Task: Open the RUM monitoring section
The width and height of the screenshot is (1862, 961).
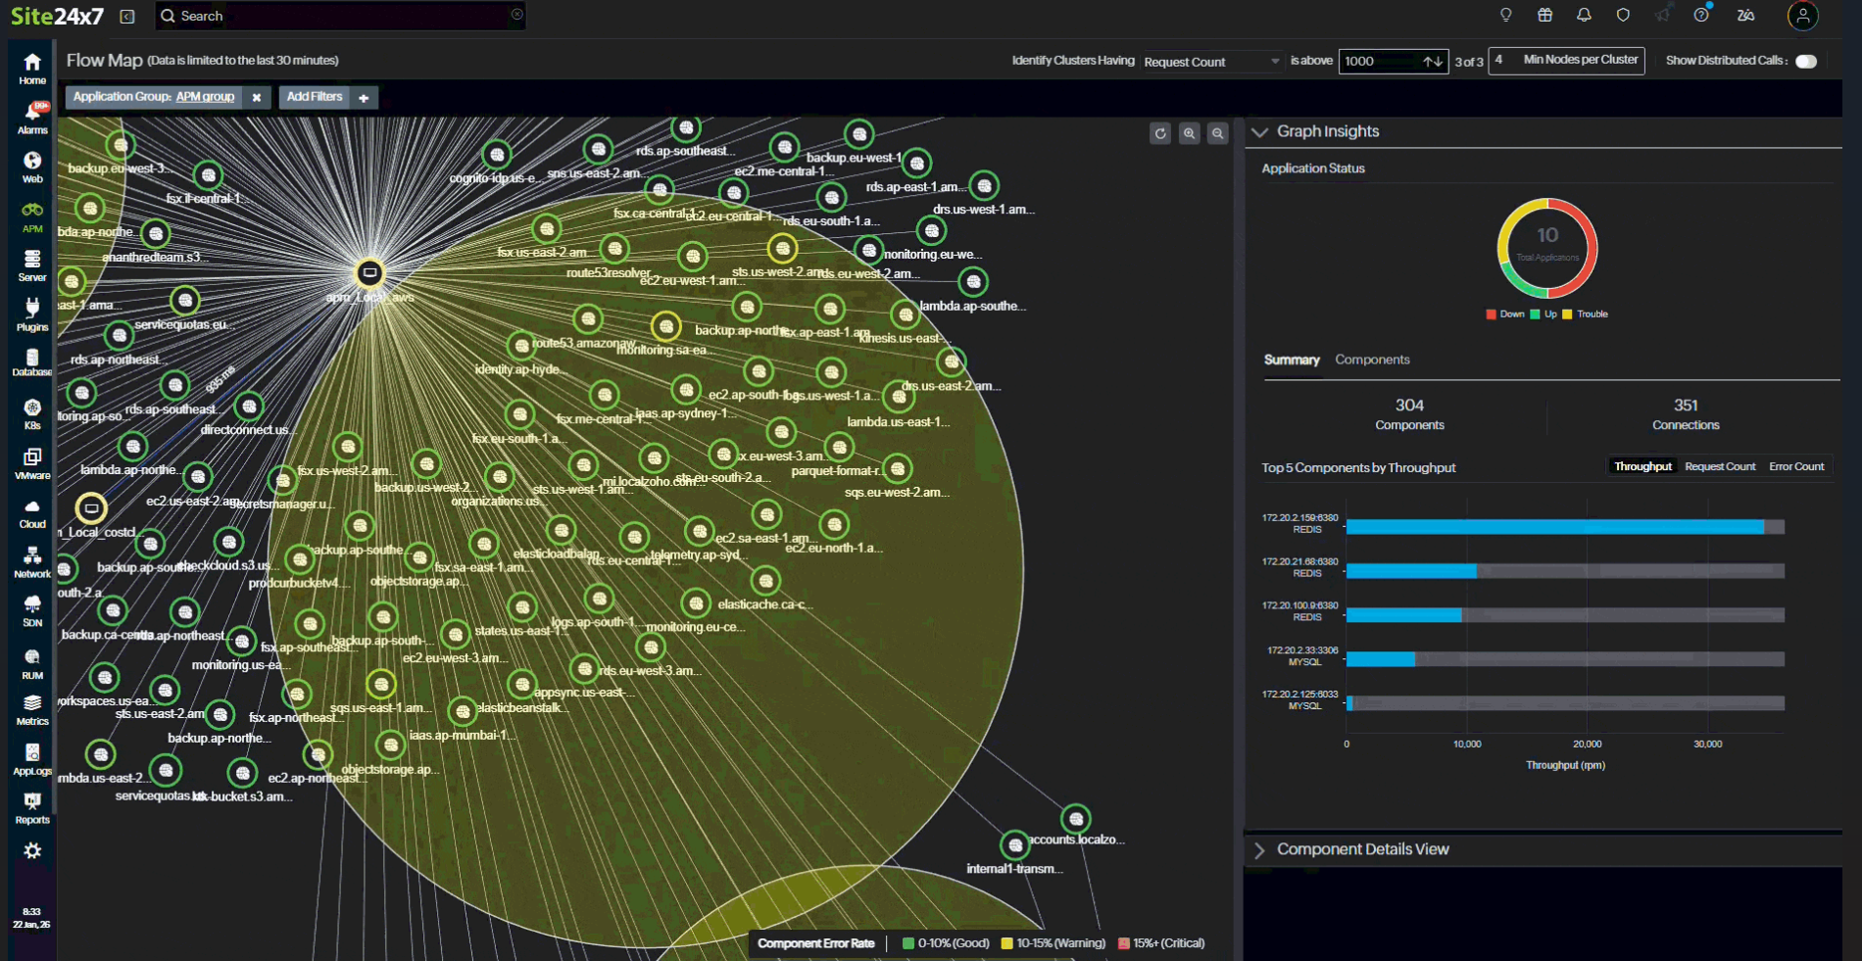Action: tap(31, 661)
